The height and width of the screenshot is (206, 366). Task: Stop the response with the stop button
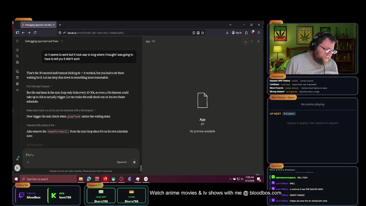[134, 162]
